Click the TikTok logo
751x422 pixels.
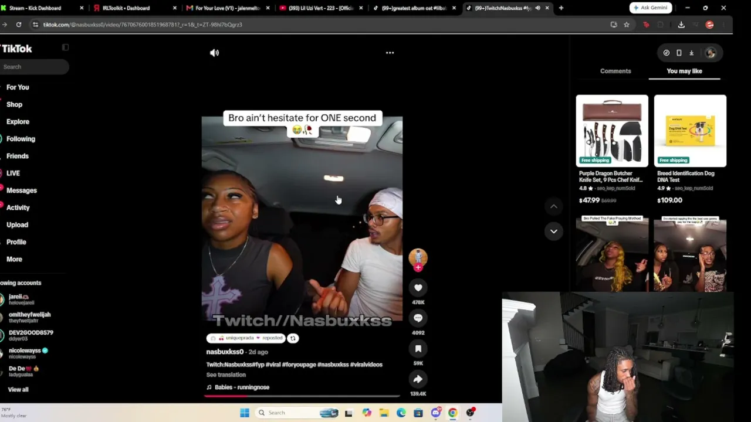(x=16, y=49)
